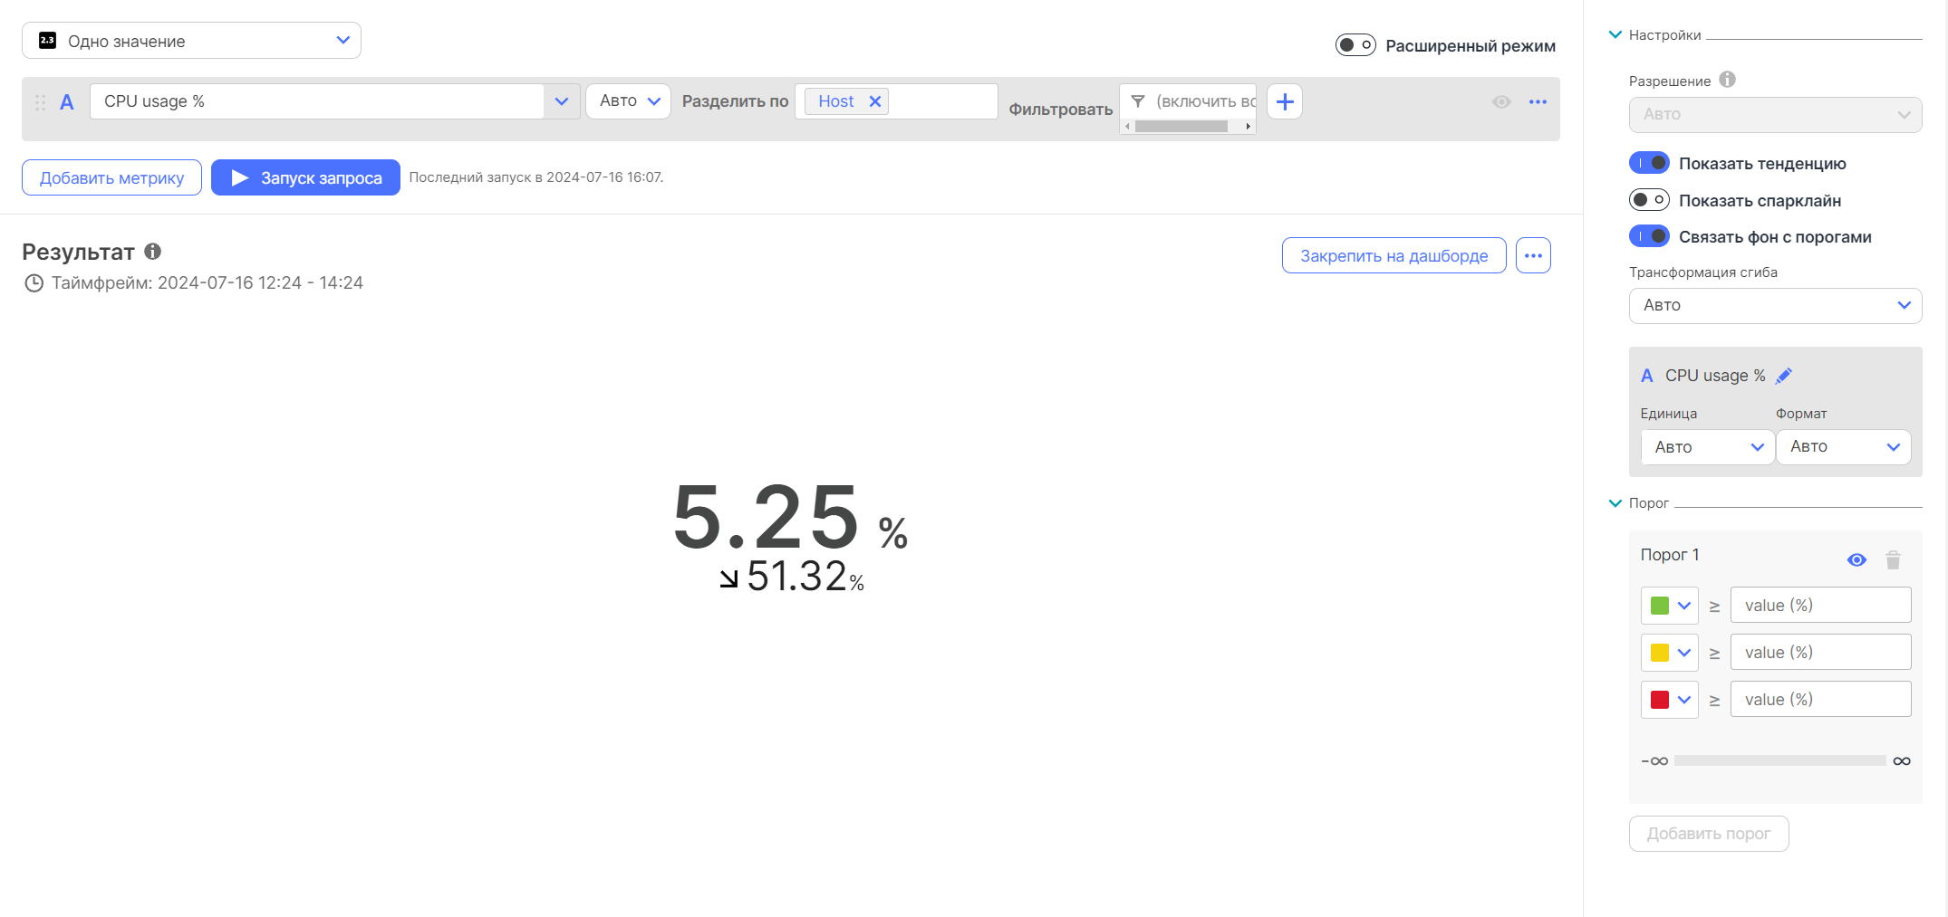
Task: Collapse the Настройки section
Action: 1615,35
